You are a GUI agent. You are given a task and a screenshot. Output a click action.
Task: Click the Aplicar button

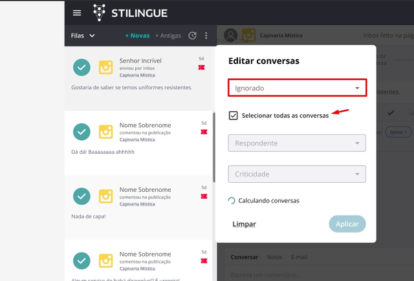(x=347, y=224)
